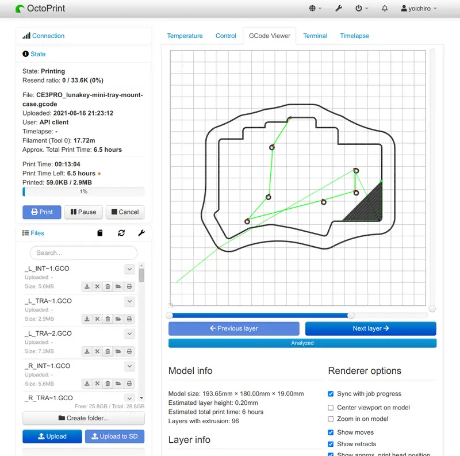460x456 pixels.
Task: Switch to the Terminal tab
Action: tap(315, 36)
